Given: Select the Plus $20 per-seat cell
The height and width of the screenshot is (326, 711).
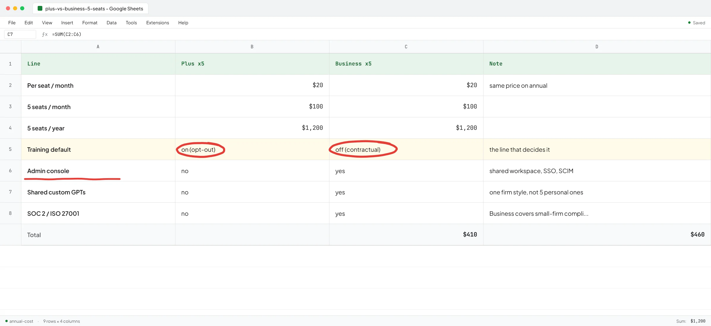Looking at the screenshot, I should tap(252, 85).
